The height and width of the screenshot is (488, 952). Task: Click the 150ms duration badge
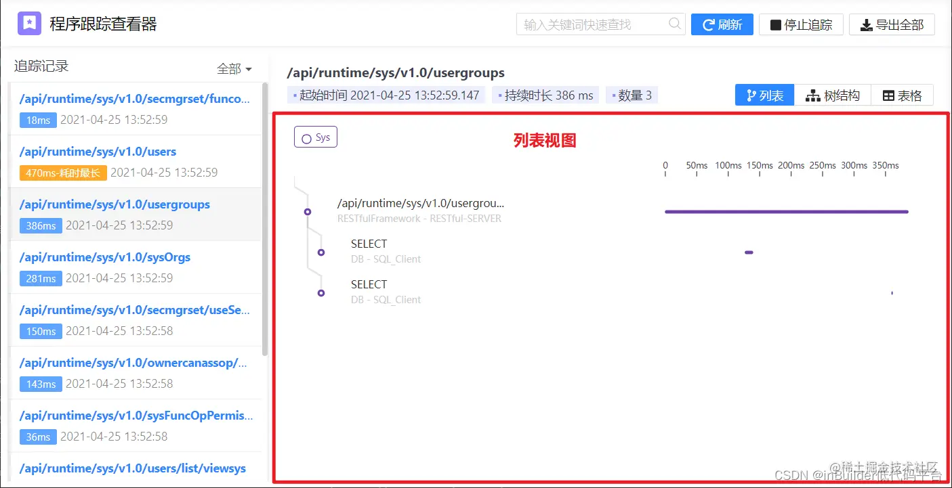[41, 331]
